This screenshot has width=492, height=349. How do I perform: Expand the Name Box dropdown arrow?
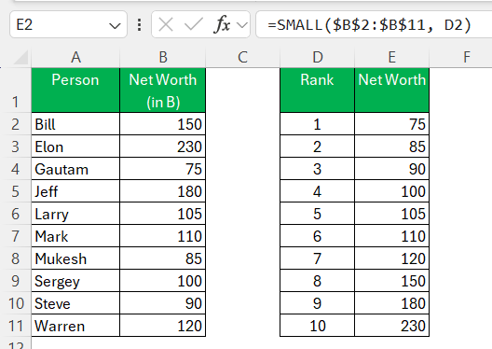(115, 25)
